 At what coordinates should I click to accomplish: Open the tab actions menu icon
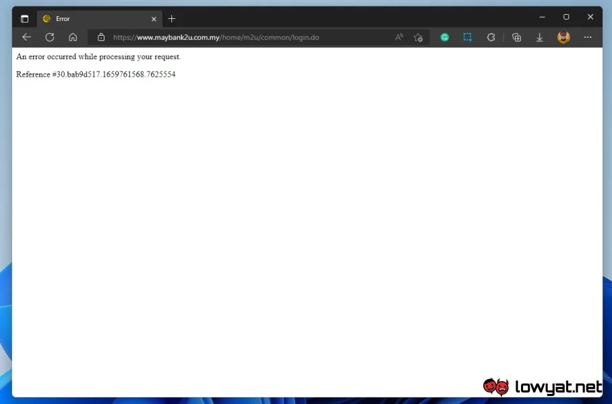coord(24,19)
